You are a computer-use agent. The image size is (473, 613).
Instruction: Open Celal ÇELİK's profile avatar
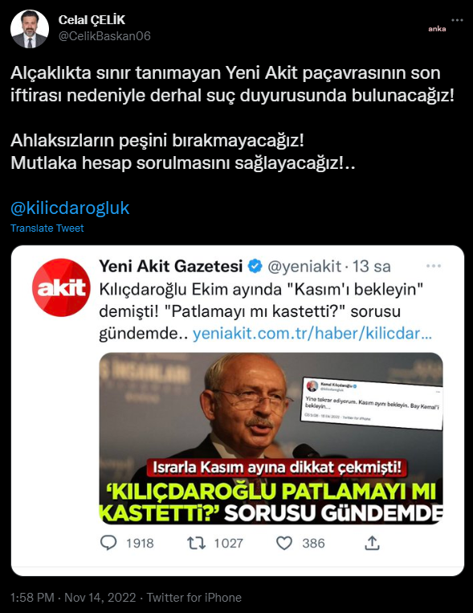click(x=29, y=29)
